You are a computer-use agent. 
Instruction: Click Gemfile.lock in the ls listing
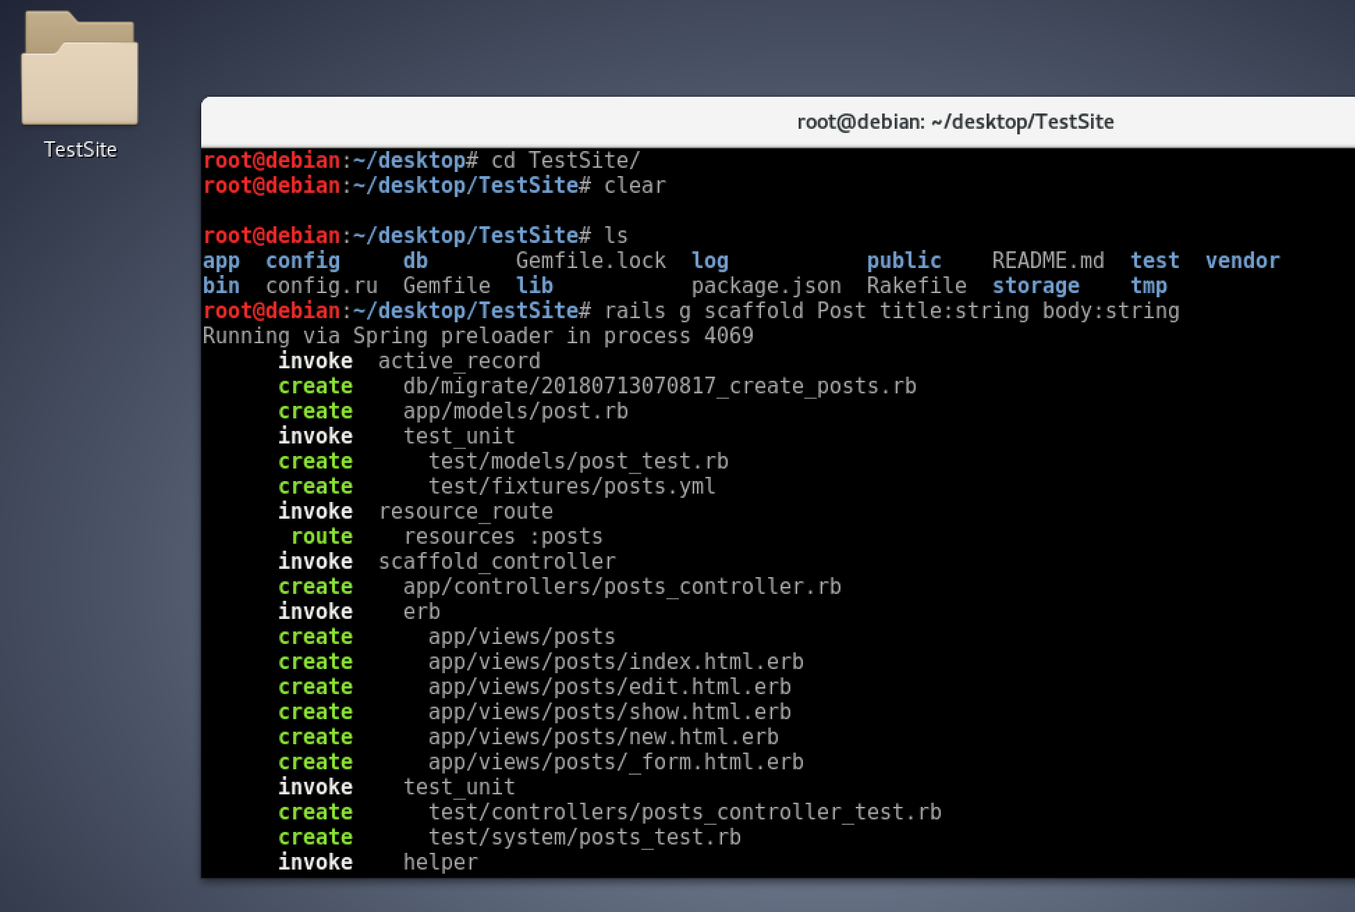(x=590, y=260)
